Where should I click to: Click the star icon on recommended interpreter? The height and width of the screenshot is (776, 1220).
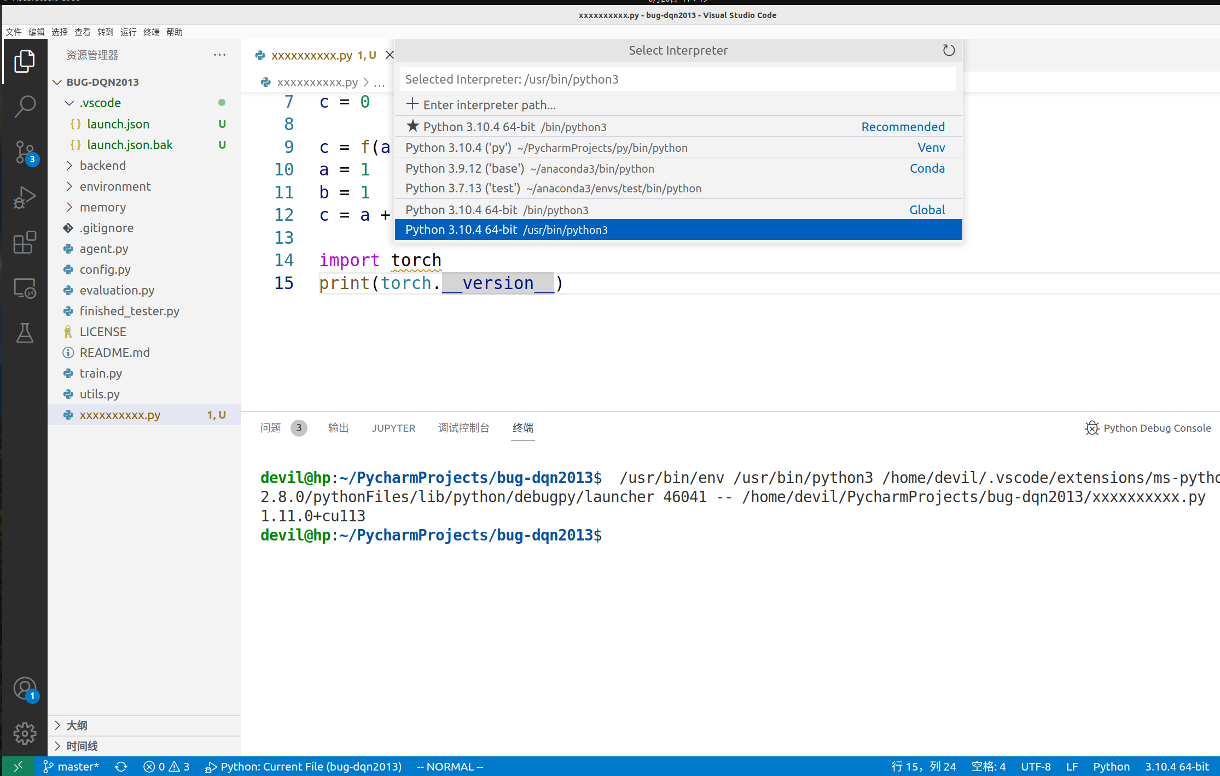pyautogui.click(x=413, y=126)
